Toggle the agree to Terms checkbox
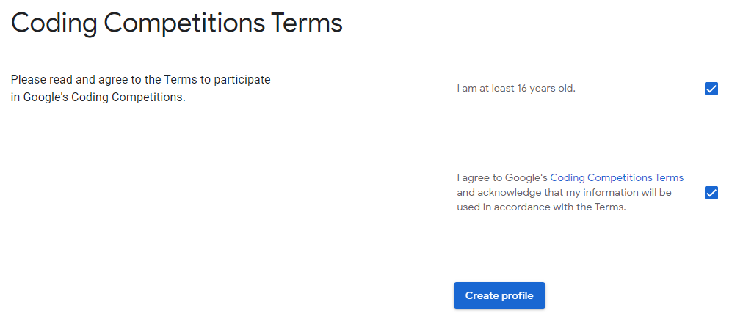Screen dimensions: 754x335 pos(711,193)
